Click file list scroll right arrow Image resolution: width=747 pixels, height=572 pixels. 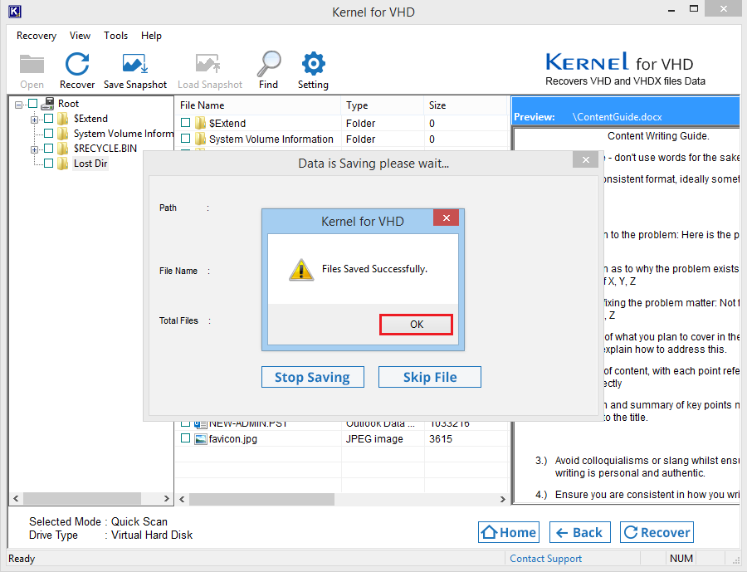tap(502, 499)
